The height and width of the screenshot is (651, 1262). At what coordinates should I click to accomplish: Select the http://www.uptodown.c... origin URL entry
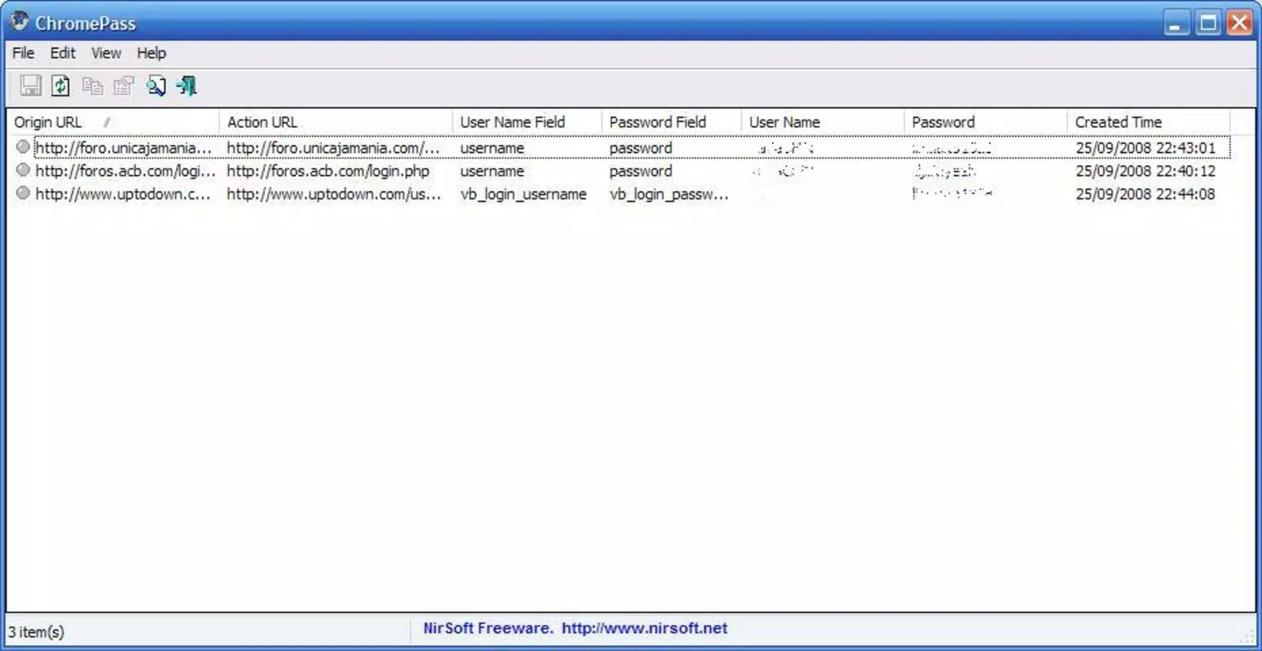coord(123,194)
